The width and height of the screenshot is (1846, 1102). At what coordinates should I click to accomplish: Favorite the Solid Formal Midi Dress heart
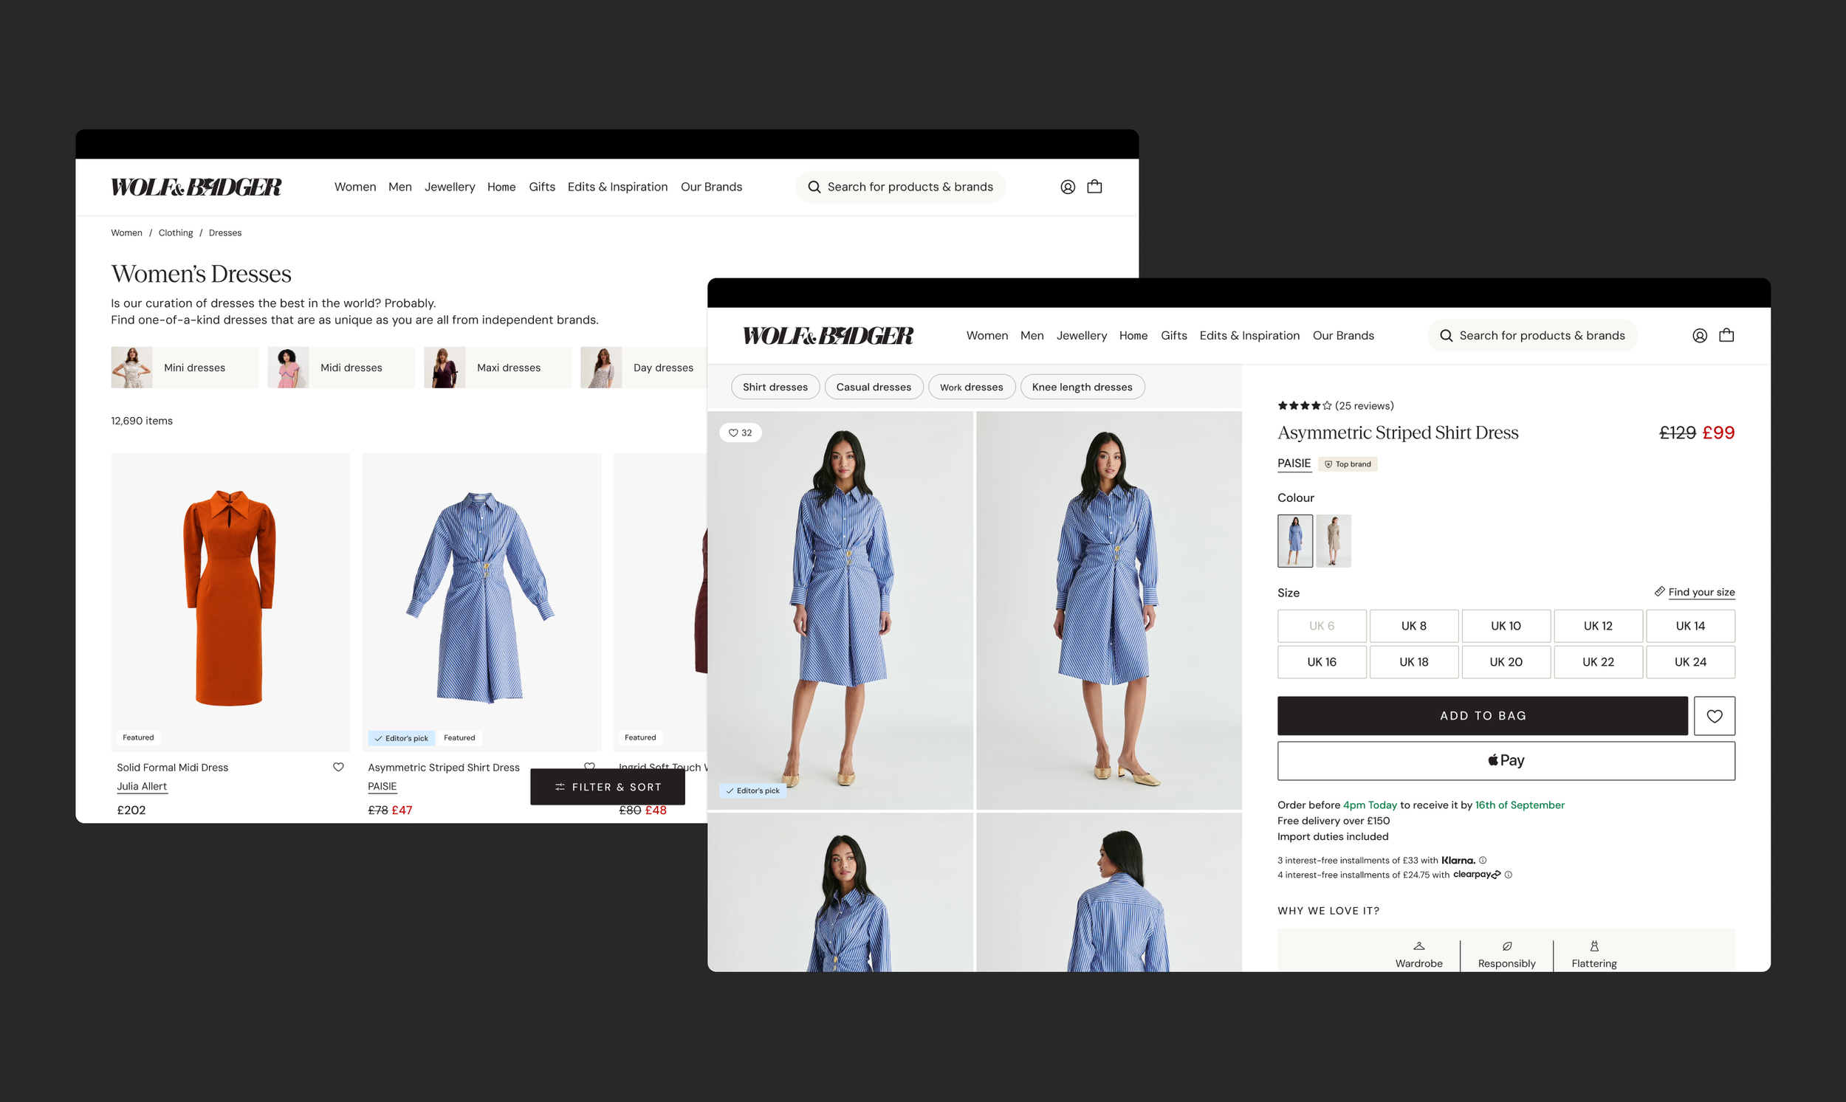click(338, 767)
